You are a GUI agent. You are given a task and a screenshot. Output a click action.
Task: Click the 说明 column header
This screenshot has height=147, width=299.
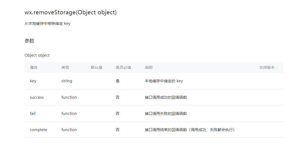click(149, 67)
